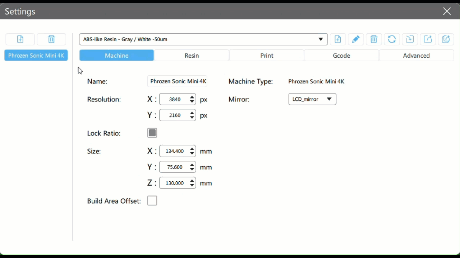
Task: Switch to the Resin tab
Action: (192, 56)
